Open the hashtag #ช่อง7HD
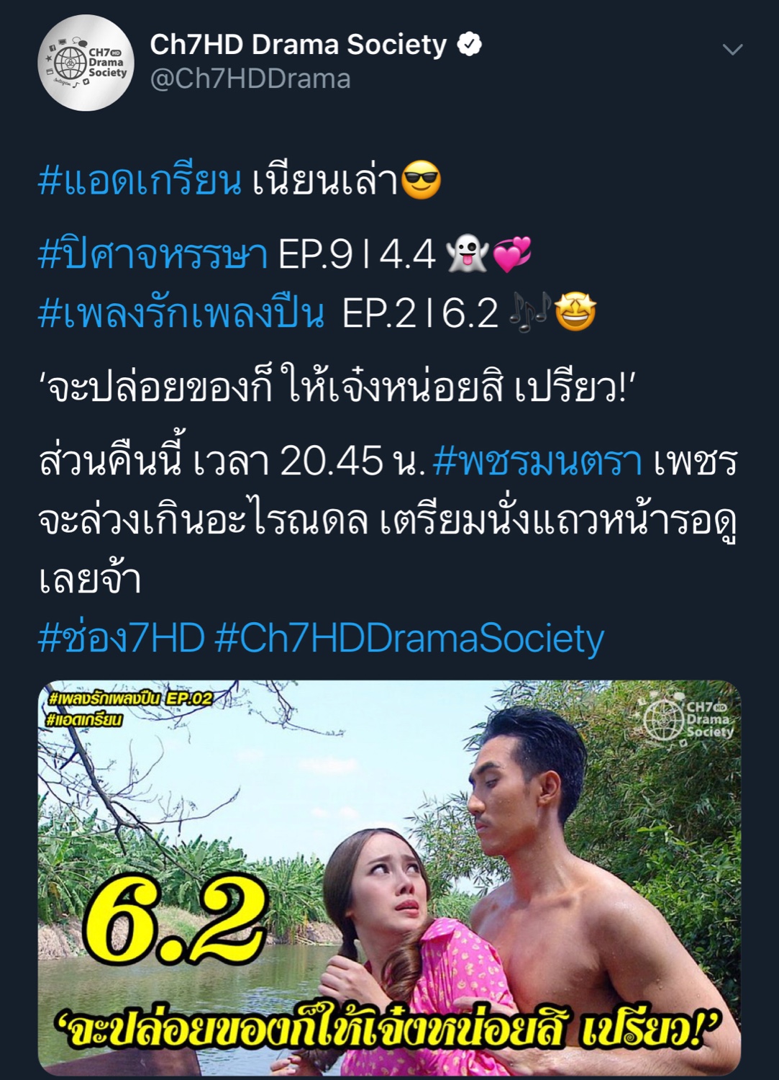Image resolution: width=779 pixels, height=1080 pixels. [122, 638]
